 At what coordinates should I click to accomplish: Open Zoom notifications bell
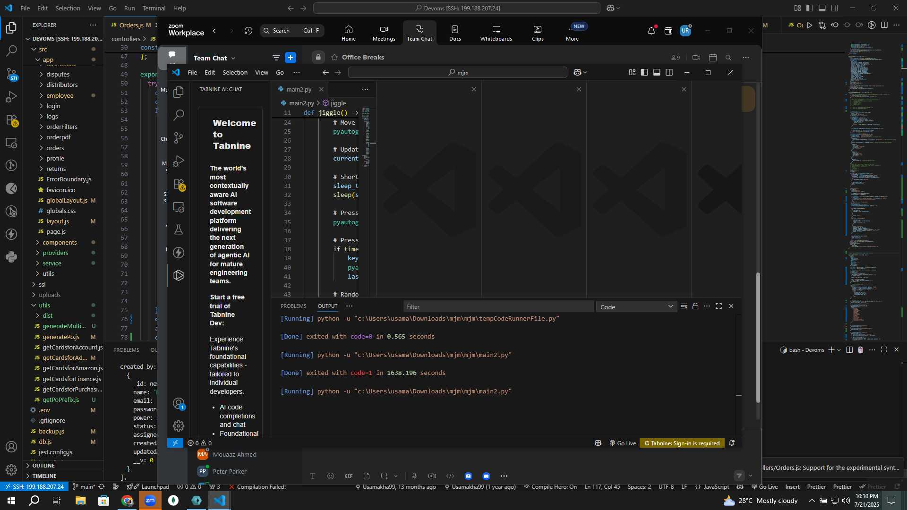(x=651, y=31)
